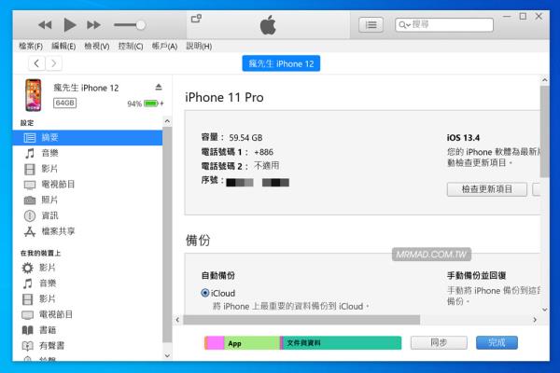Select 影片 under settings section
The width and height of the screenshot is (560, 373).
(x=87, y=169)
